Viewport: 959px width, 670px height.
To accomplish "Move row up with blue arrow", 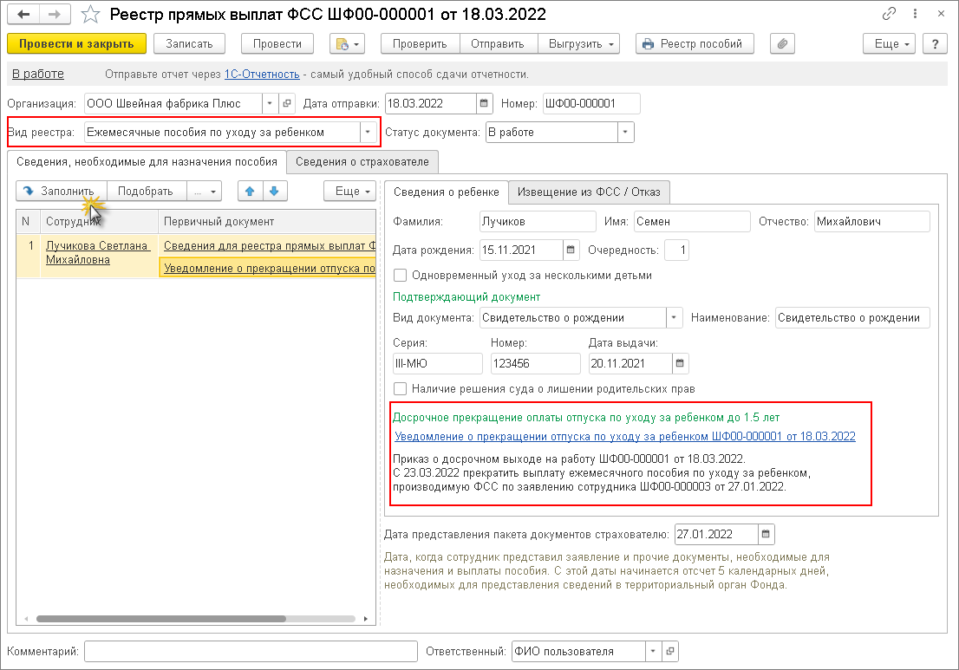I will click(x=250, y=191).
